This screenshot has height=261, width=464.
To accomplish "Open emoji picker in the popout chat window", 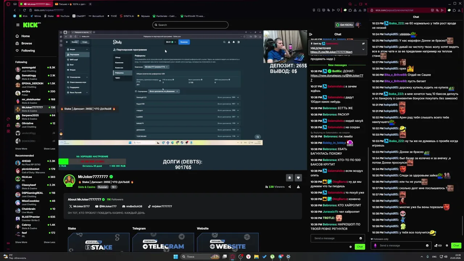I will [x=427, y=245].
